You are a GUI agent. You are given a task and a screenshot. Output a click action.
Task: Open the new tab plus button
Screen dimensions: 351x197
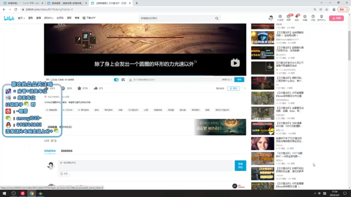(136, 3)
